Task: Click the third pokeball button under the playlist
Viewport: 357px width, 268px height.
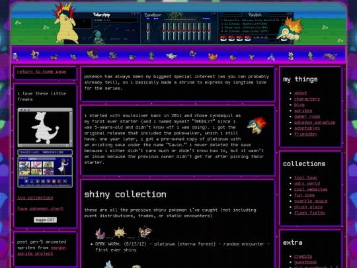Action: [239, 38]
